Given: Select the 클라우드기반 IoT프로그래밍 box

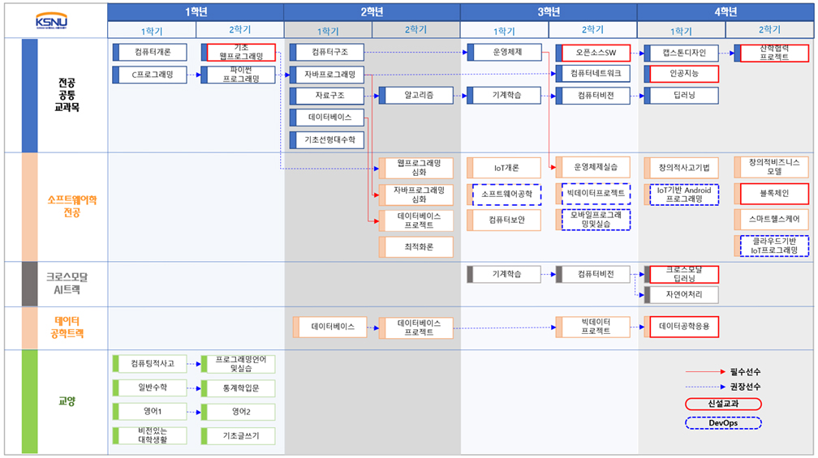Looking at the screenshot, I should coord(771,246).
